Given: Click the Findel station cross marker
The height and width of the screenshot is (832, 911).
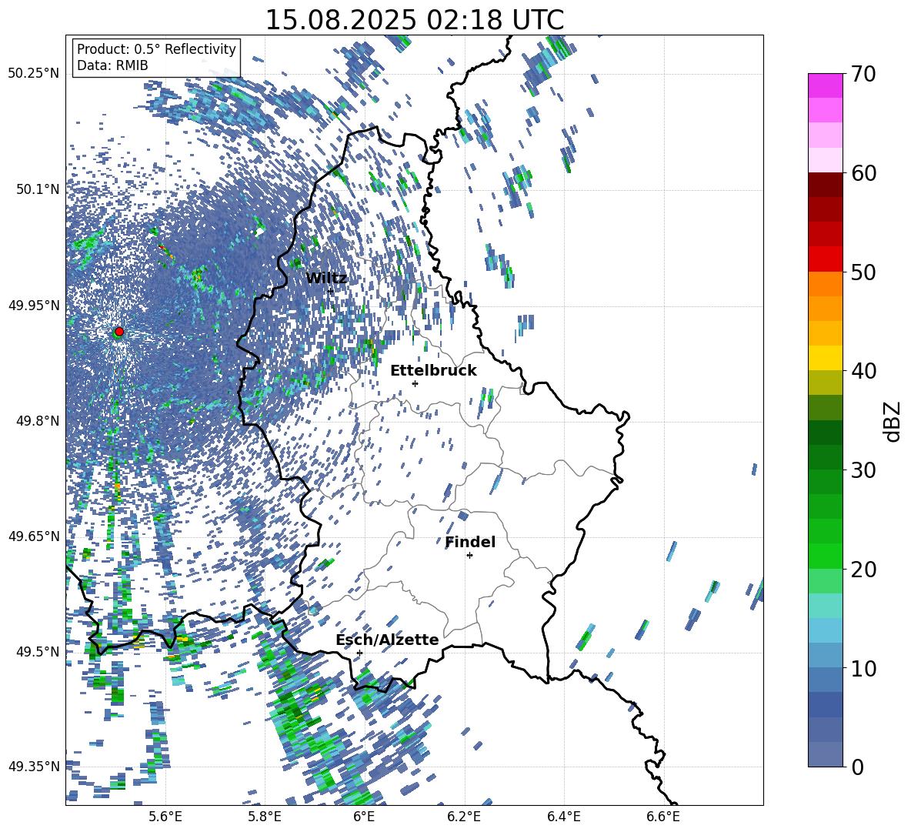Looking at the screenshot, I should [469, 556].
